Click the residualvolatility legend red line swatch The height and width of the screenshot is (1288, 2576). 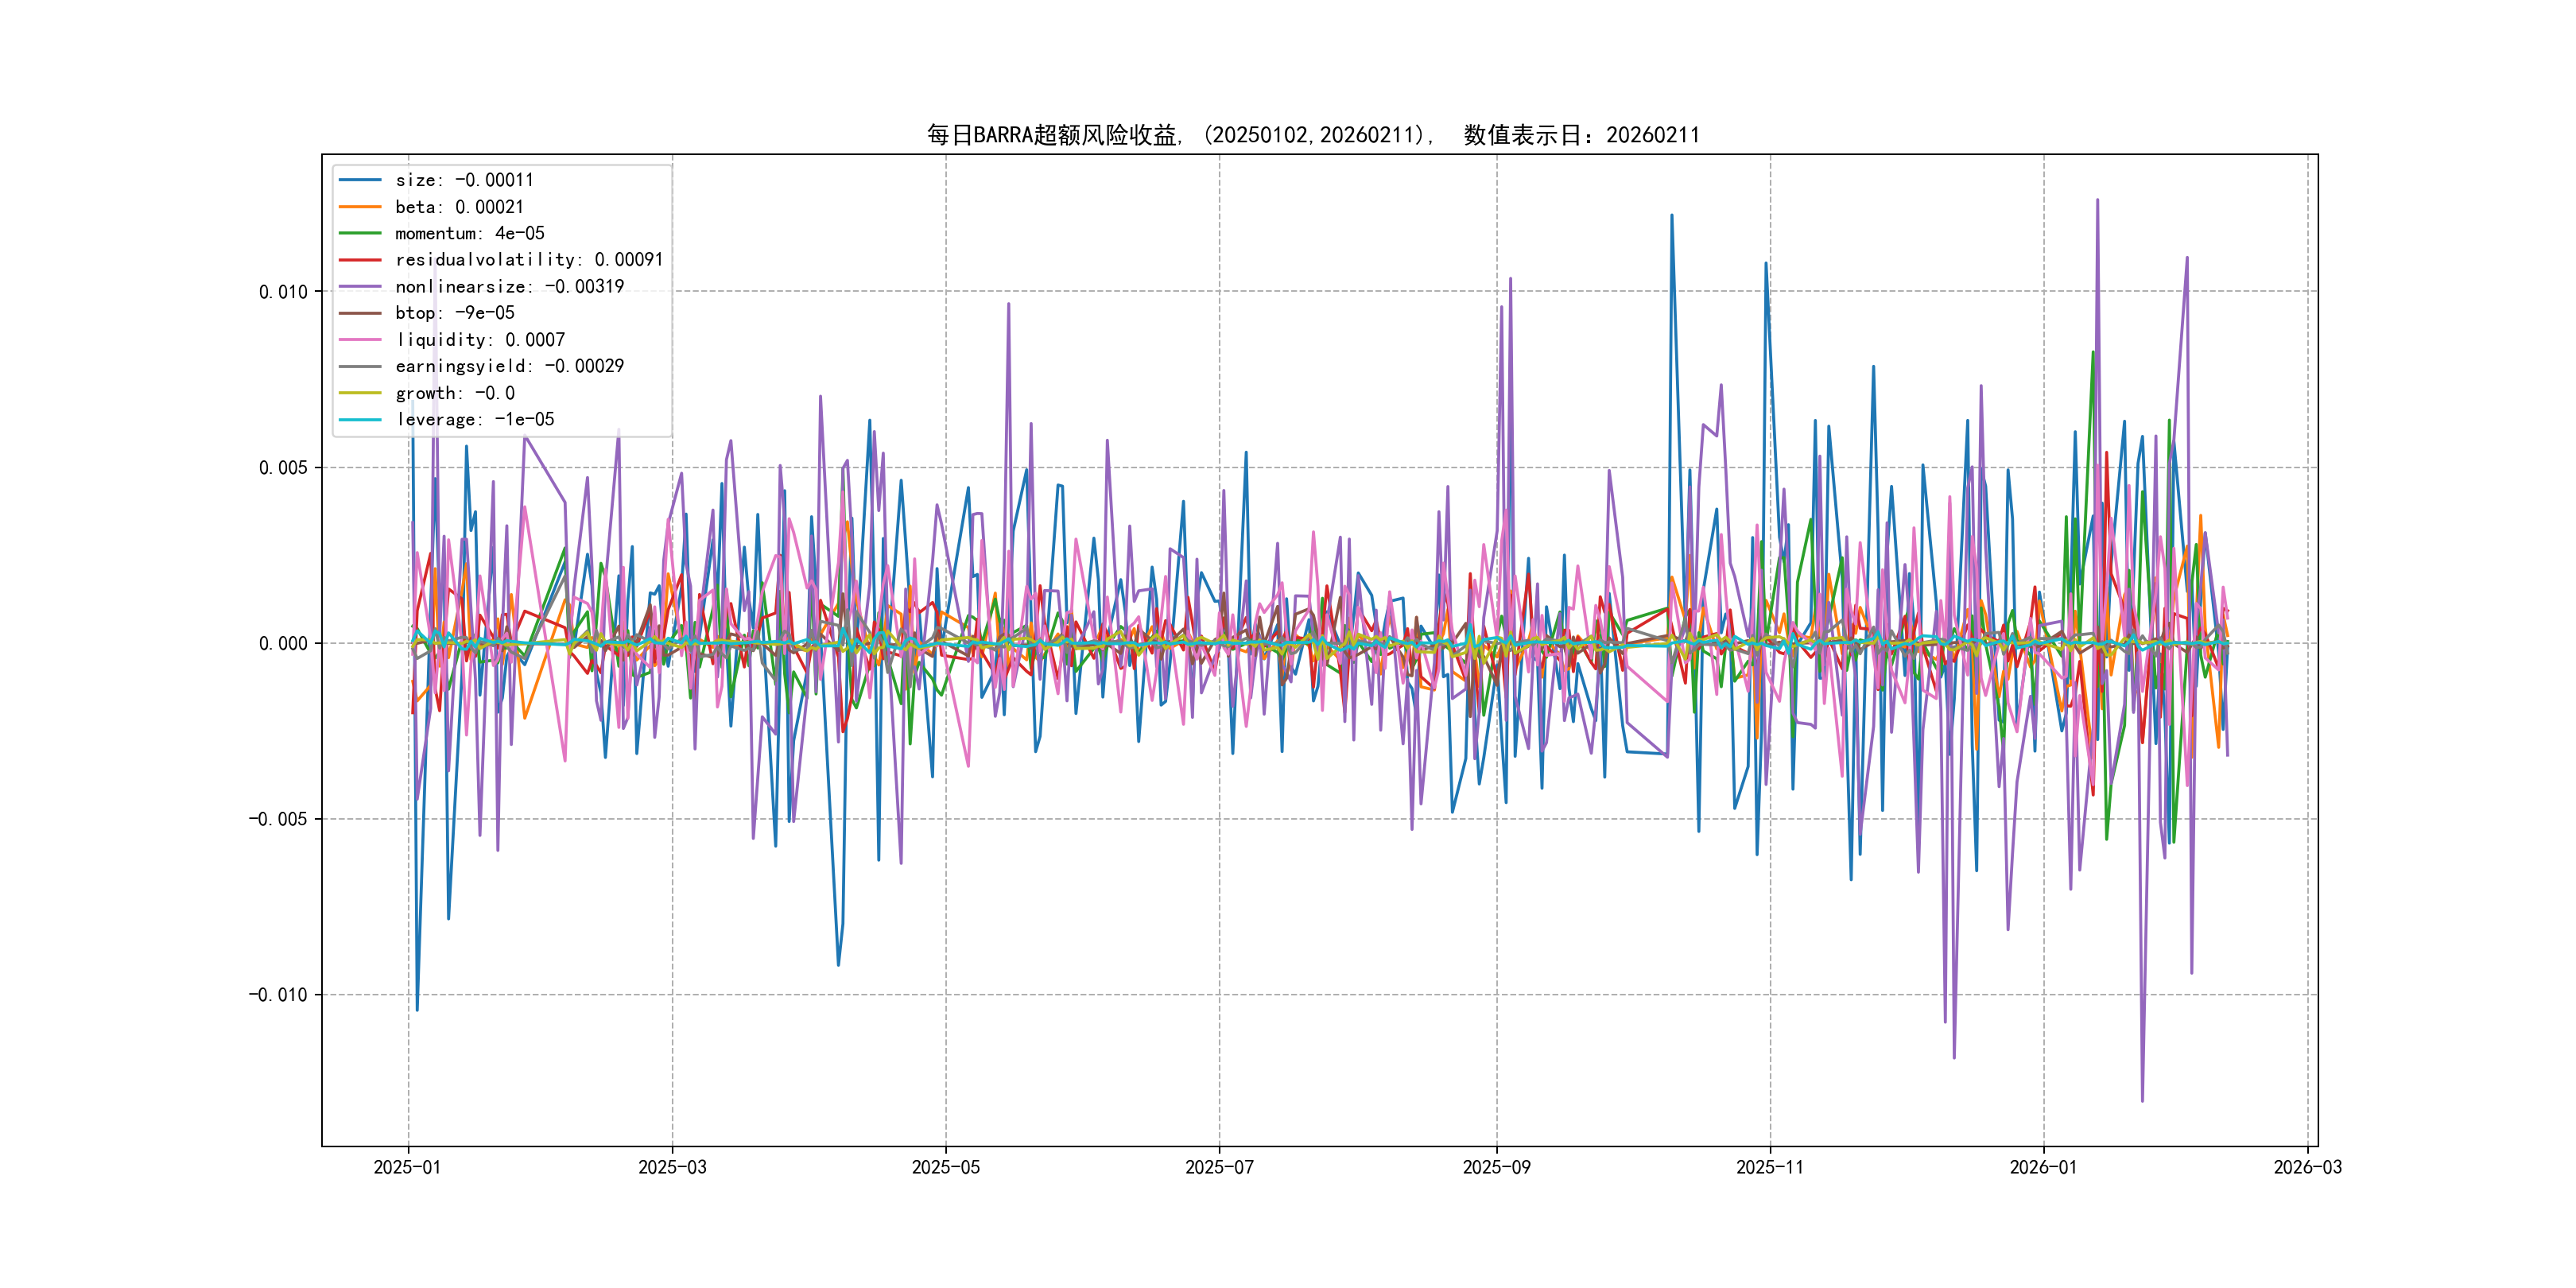pyautogui.click(x=360, y=260)
